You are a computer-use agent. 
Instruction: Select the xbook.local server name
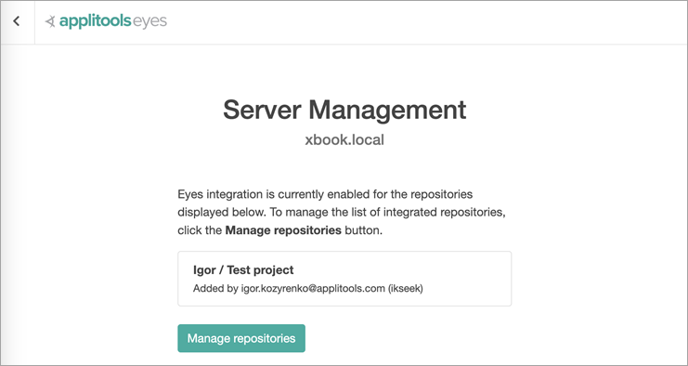click(344, 140)
